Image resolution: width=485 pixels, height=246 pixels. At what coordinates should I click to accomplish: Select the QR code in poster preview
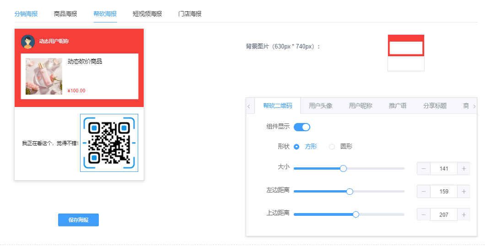pyautogui.click(x=109, y=143)
